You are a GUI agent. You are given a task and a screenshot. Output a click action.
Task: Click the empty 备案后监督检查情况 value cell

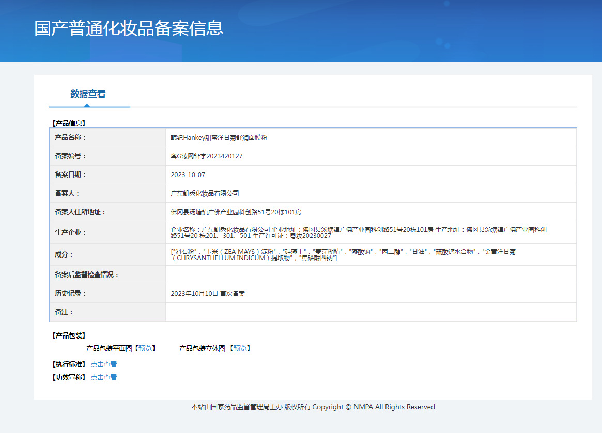371,275
